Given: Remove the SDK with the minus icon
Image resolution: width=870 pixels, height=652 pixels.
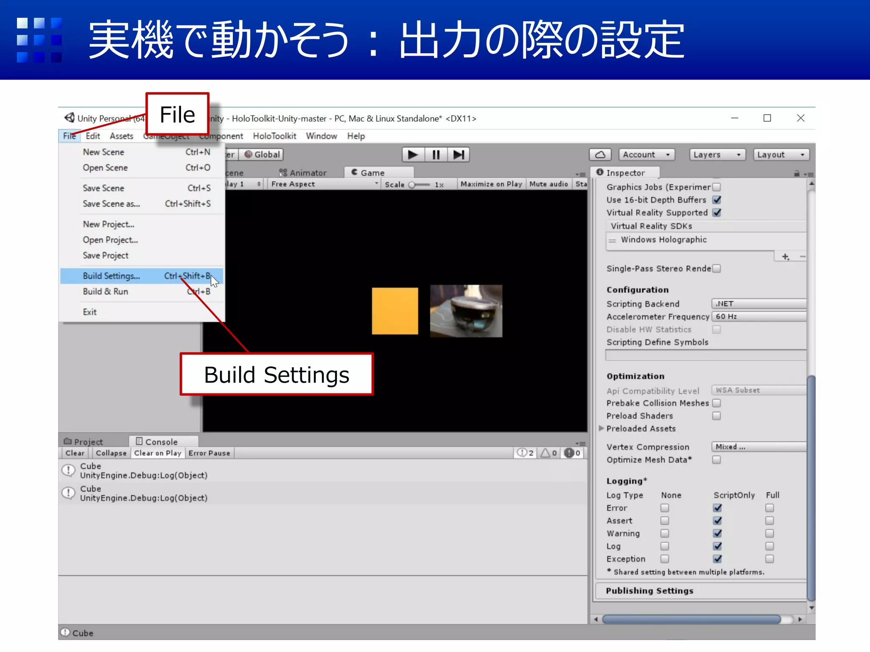Looking at the screenshot, I should [802, 257].
